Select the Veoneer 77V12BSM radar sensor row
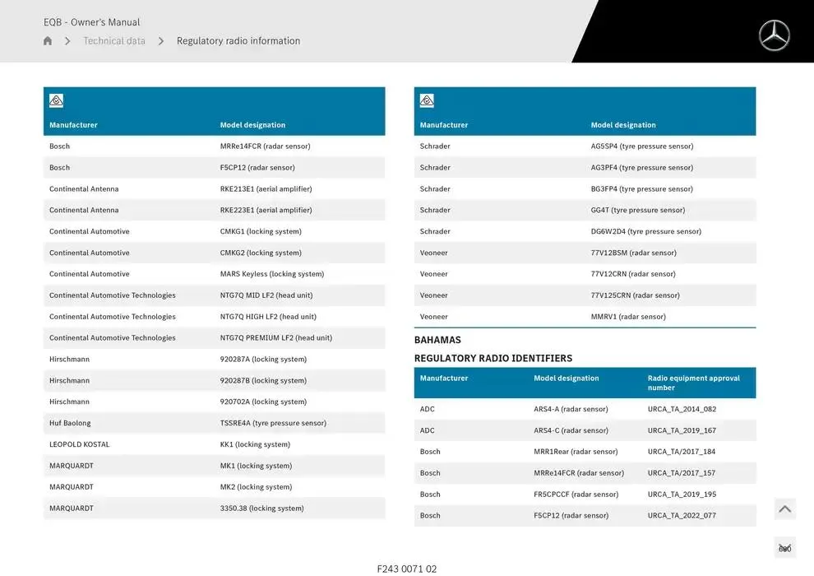The image size is (814, 576). tap(585, 253)
